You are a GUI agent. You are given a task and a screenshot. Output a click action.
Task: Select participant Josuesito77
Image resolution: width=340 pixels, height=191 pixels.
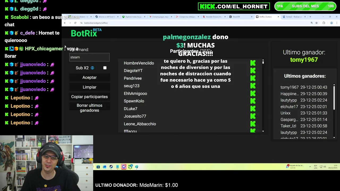click(135, 116)
